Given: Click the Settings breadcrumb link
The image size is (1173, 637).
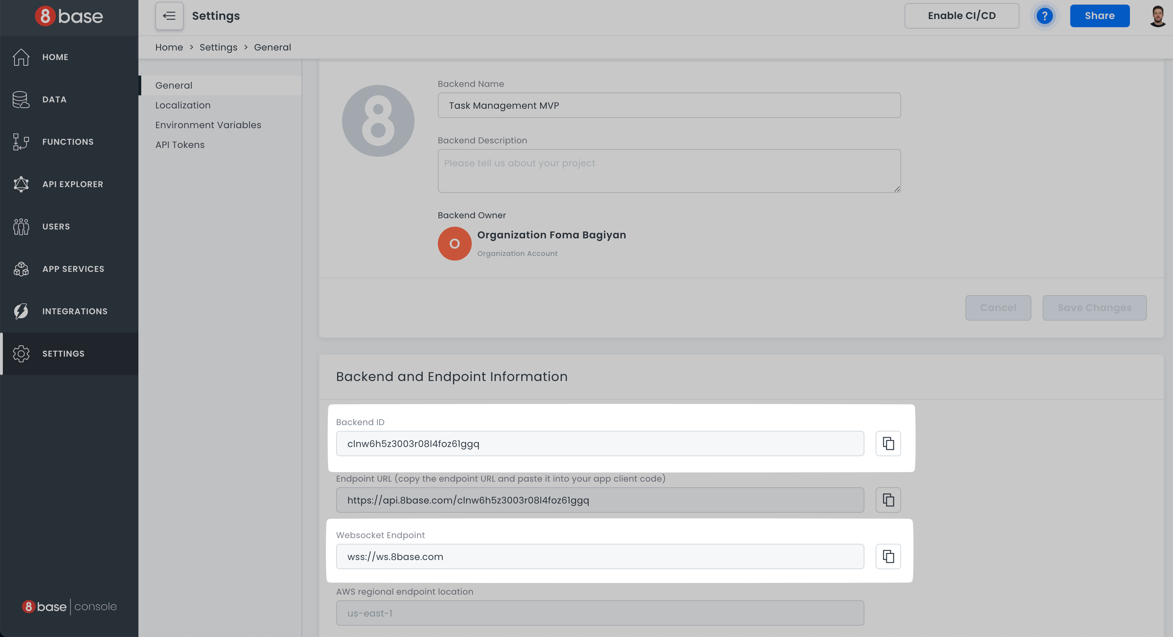Looking at the screenshot, I should pyautogui.click(x=218, y=47).
